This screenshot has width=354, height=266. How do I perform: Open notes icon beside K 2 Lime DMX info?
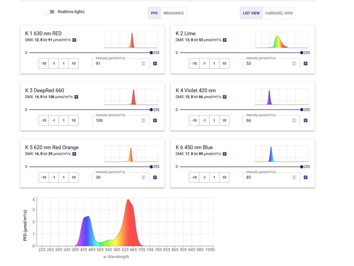225,40
